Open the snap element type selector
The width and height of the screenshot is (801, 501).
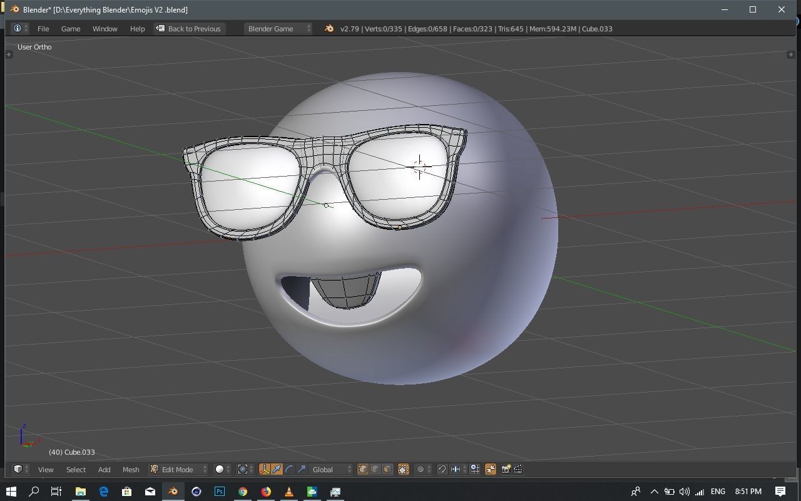[458, 469]
